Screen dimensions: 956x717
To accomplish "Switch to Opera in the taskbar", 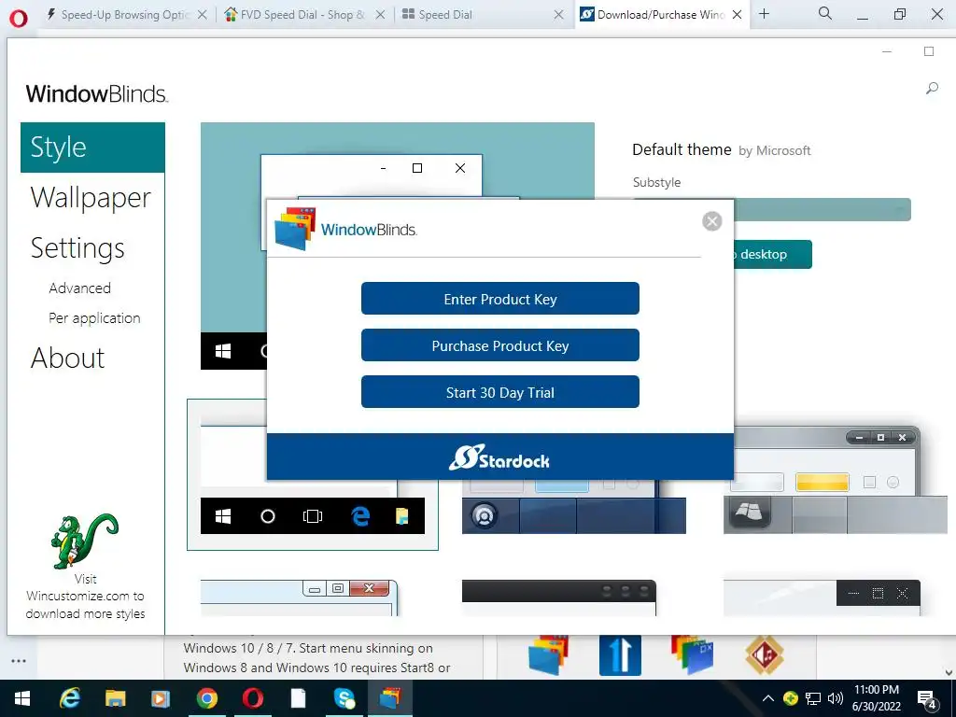I will click(x=252, y=698).
